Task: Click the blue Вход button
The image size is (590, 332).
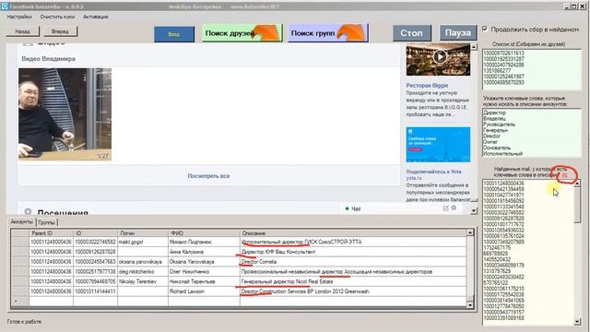Action: click(x=174, y=34)
